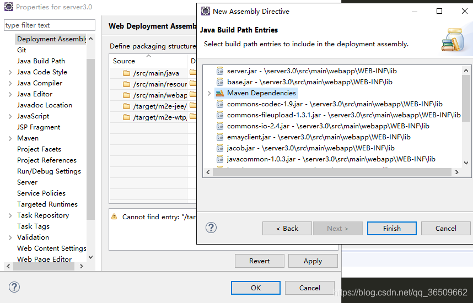Click the warning icon next to Cannot find entry

pyautogui.click(x=114, y=217)
